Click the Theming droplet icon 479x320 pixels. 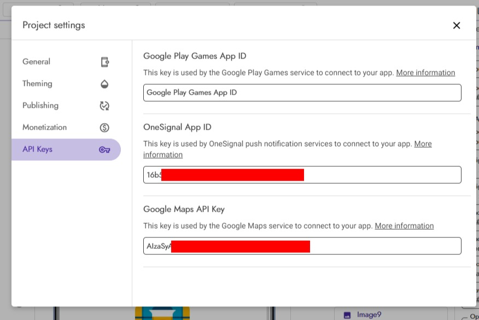point(104,84)
